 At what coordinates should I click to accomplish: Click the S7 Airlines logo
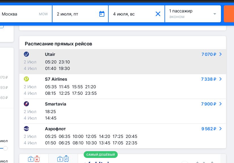pos(26,79)
